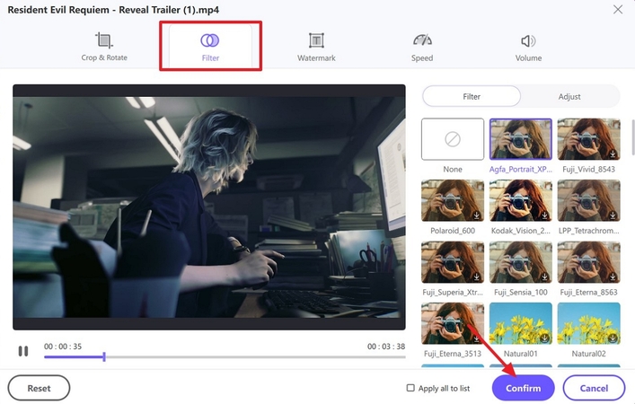The image size is (635, 404).
Task: Click the playback progress slider handle
Action: (104, 356)
